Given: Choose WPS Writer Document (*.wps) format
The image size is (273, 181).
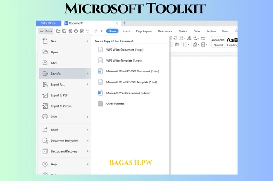Looking at the screenshot, I should tap(130, 50).
